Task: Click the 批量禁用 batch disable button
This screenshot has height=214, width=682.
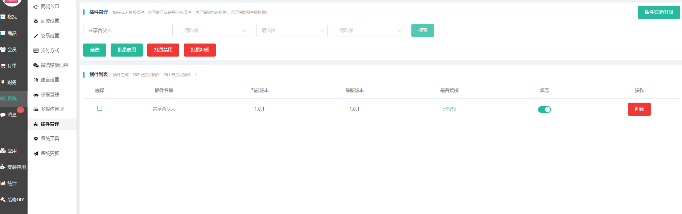Action: (x=163, y=50)
